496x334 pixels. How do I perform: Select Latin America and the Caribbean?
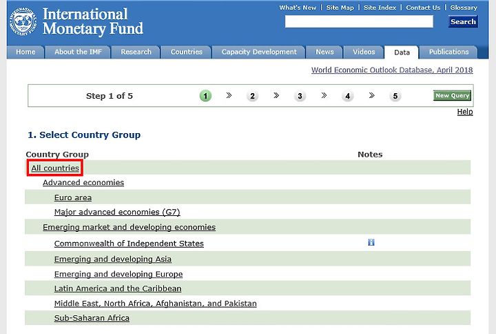click(x=118, y=288)
